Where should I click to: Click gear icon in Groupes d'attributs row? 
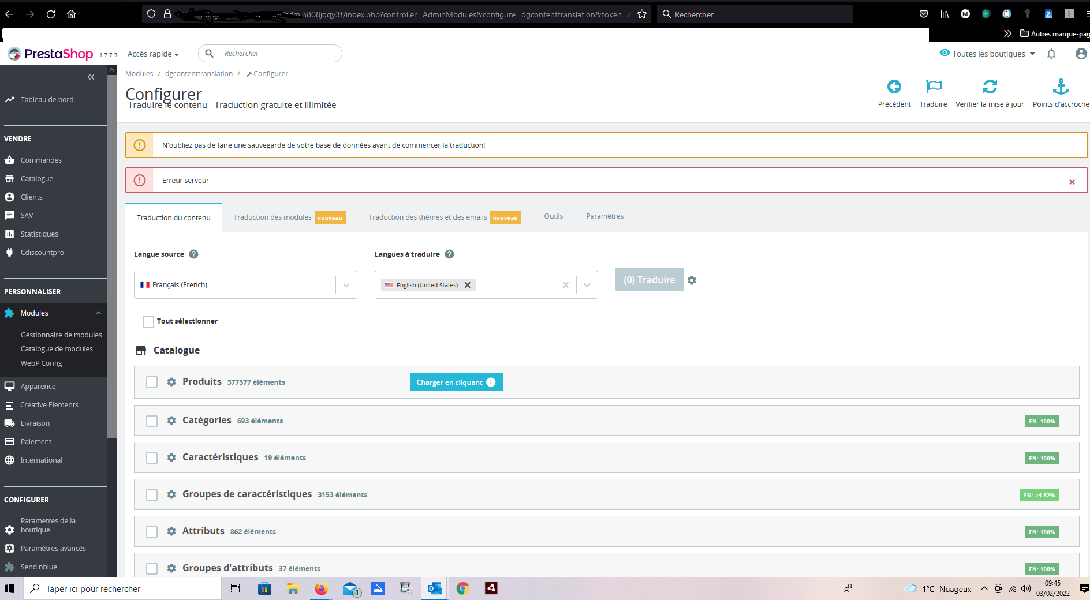(x=171, y=568)
